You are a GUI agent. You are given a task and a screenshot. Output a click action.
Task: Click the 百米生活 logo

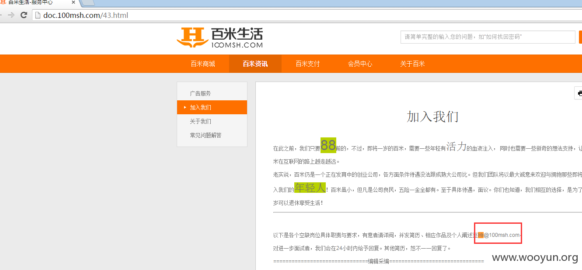tap(220, 38)
